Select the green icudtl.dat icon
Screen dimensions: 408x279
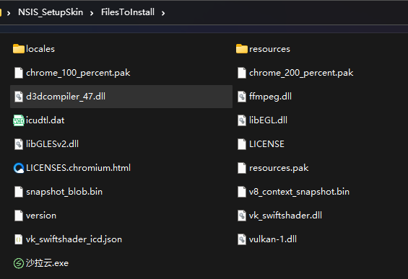(19, 120)
